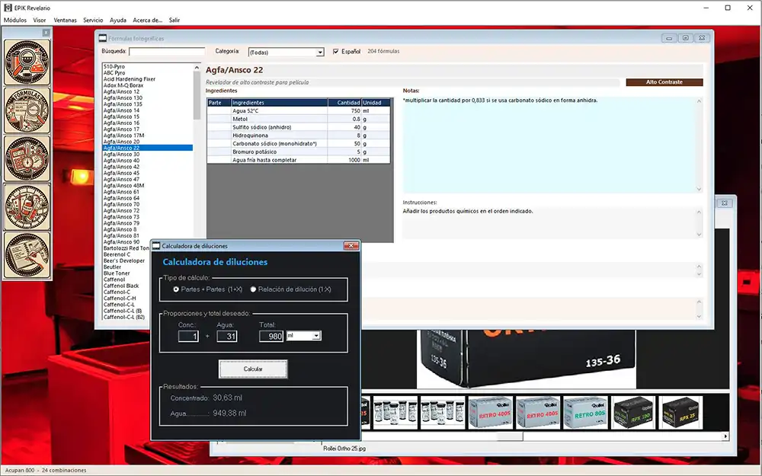This screenshot has height=476, width=762.
Task: Toggle the Español checkbox
Action: coord(335,52)
